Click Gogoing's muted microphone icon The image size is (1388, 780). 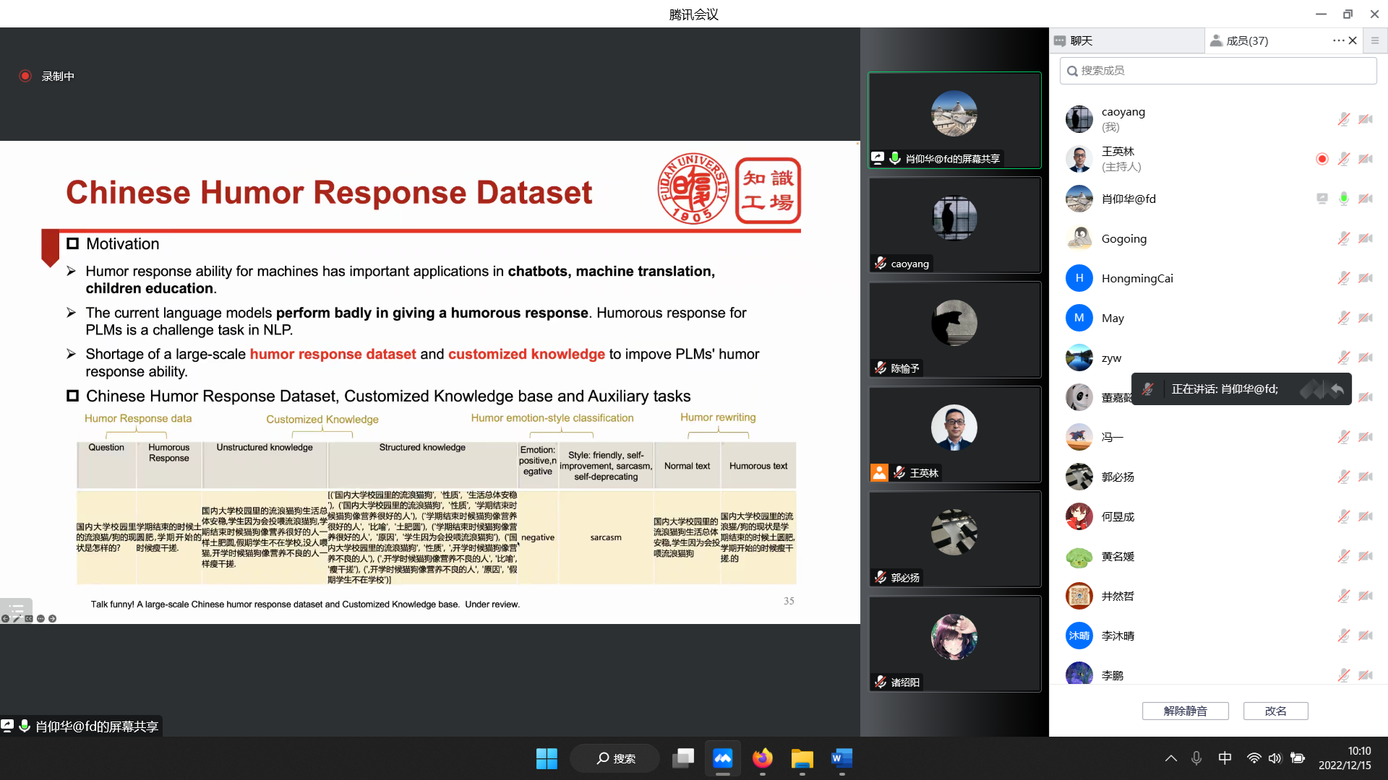pyautogui.click(x=1343, y=238)
